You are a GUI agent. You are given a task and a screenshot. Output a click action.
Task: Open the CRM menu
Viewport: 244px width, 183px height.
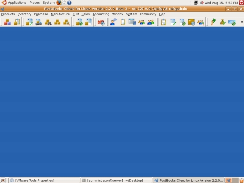coord(76,14)
